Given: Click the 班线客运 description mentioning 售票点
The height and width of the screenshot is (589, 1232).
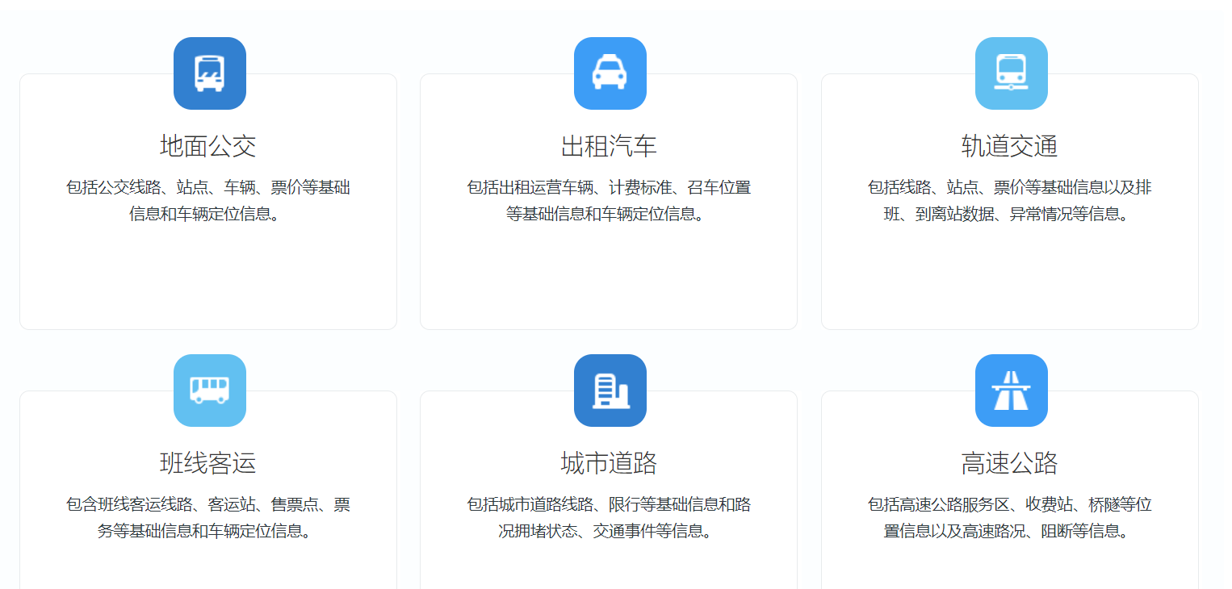Looking at the screenshot, I should point(208,518).
